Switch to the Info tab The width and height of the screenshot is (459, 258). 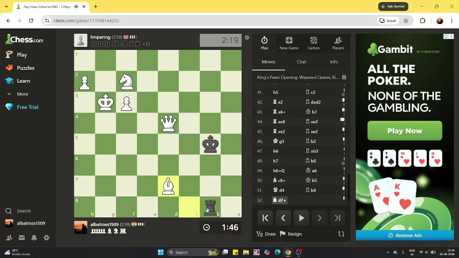pyautogui.click(x=334, y=62)
